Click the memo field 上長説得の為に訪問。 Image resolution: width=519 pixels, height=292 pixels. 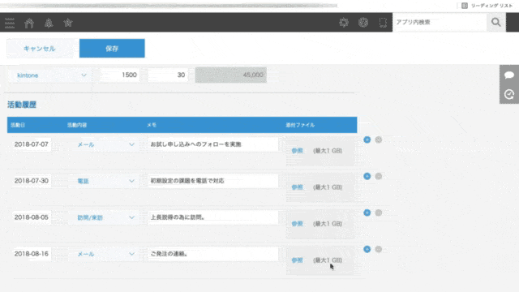point(212,217)
